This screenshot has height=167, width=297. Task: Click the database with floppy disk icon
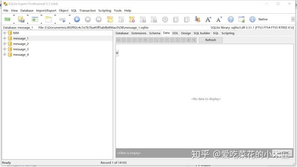pyautogui.click(x=21, y=19)
